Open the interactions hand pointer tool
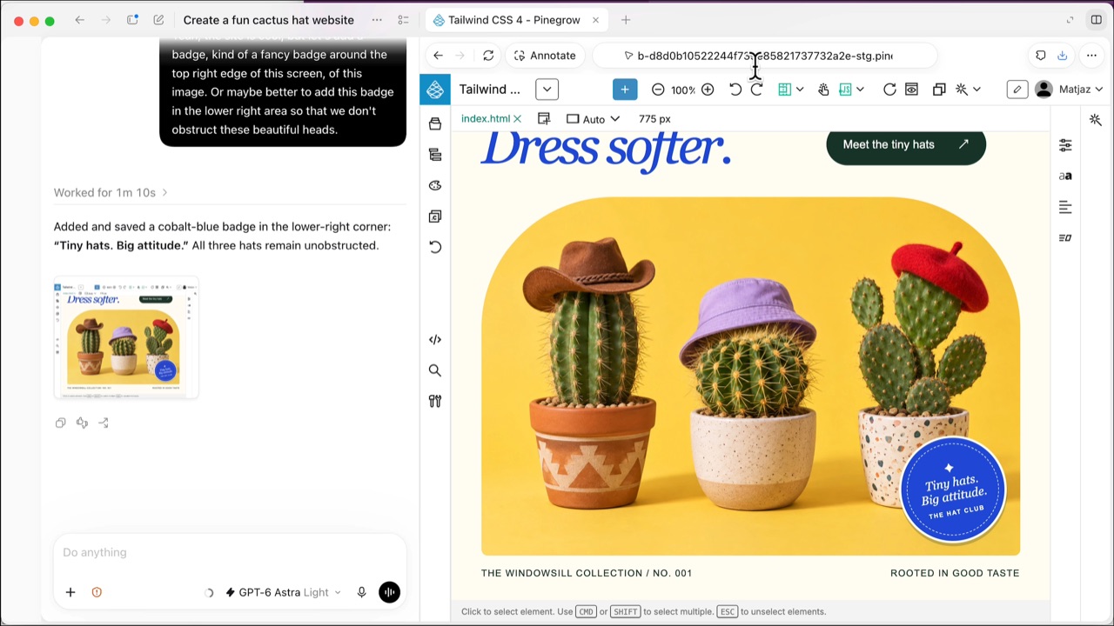This screenshot has height=626, width=1114. click(x=823, y=90)
